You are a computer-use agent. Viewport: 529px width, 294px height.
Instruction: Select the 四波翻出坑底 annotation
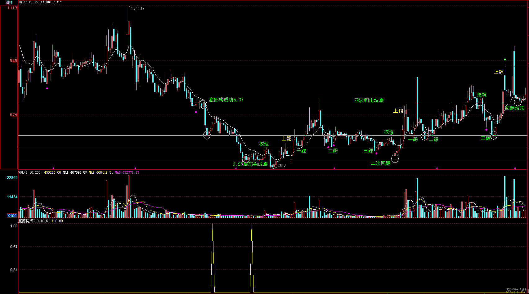pyautogui.click(x=369, y=100)
